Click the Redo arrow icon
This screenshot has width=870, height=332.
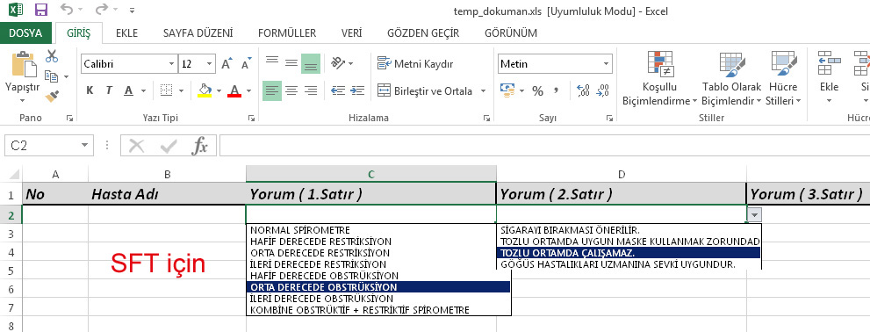point(101,10)
